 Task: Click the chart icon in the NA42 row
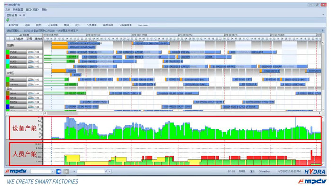pyautogui.click(x=31, y=93)
